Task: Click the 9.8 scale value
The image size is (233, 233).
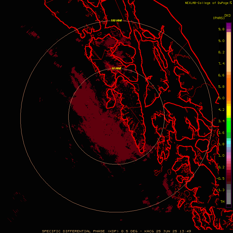Action: pos(221,29)
